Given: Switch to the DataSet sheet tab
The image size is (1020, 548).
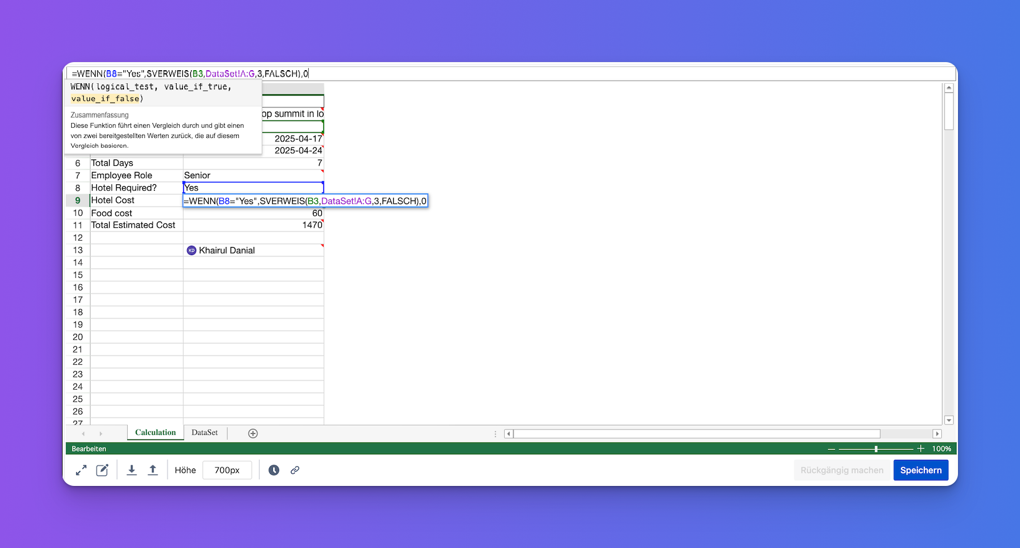Looking at the screenshot, I should 205,433.
